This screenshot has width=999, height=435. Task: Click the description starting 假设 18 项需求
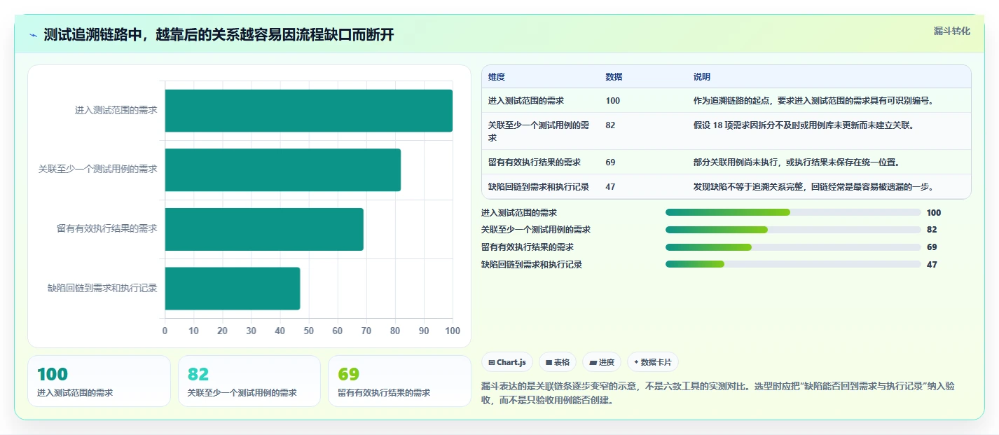[804, 125]
